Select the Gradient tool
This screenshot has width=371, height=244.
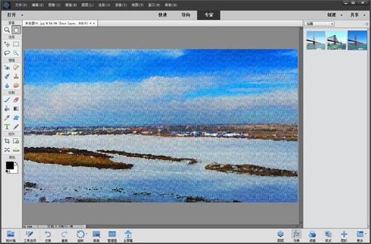click(x=16, y=108)
